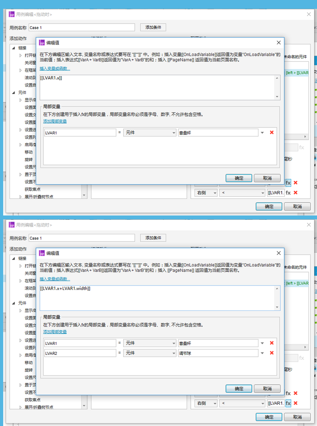
Task: Delete 右侧 condition row in bottom screenshot
Action: 296,403
